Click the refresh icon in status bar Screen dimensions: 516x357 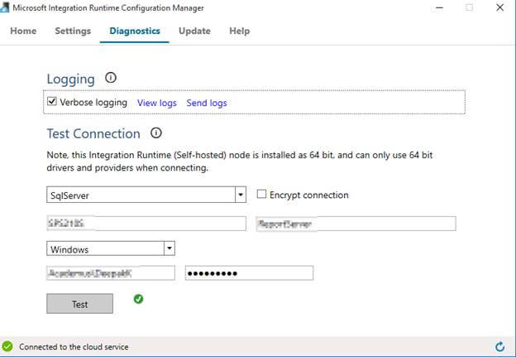pos(499,346)
